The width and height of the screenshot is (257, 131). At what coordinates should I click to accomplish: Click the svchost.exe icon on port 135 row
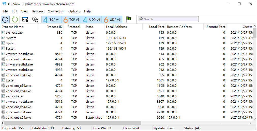point(3,32)
